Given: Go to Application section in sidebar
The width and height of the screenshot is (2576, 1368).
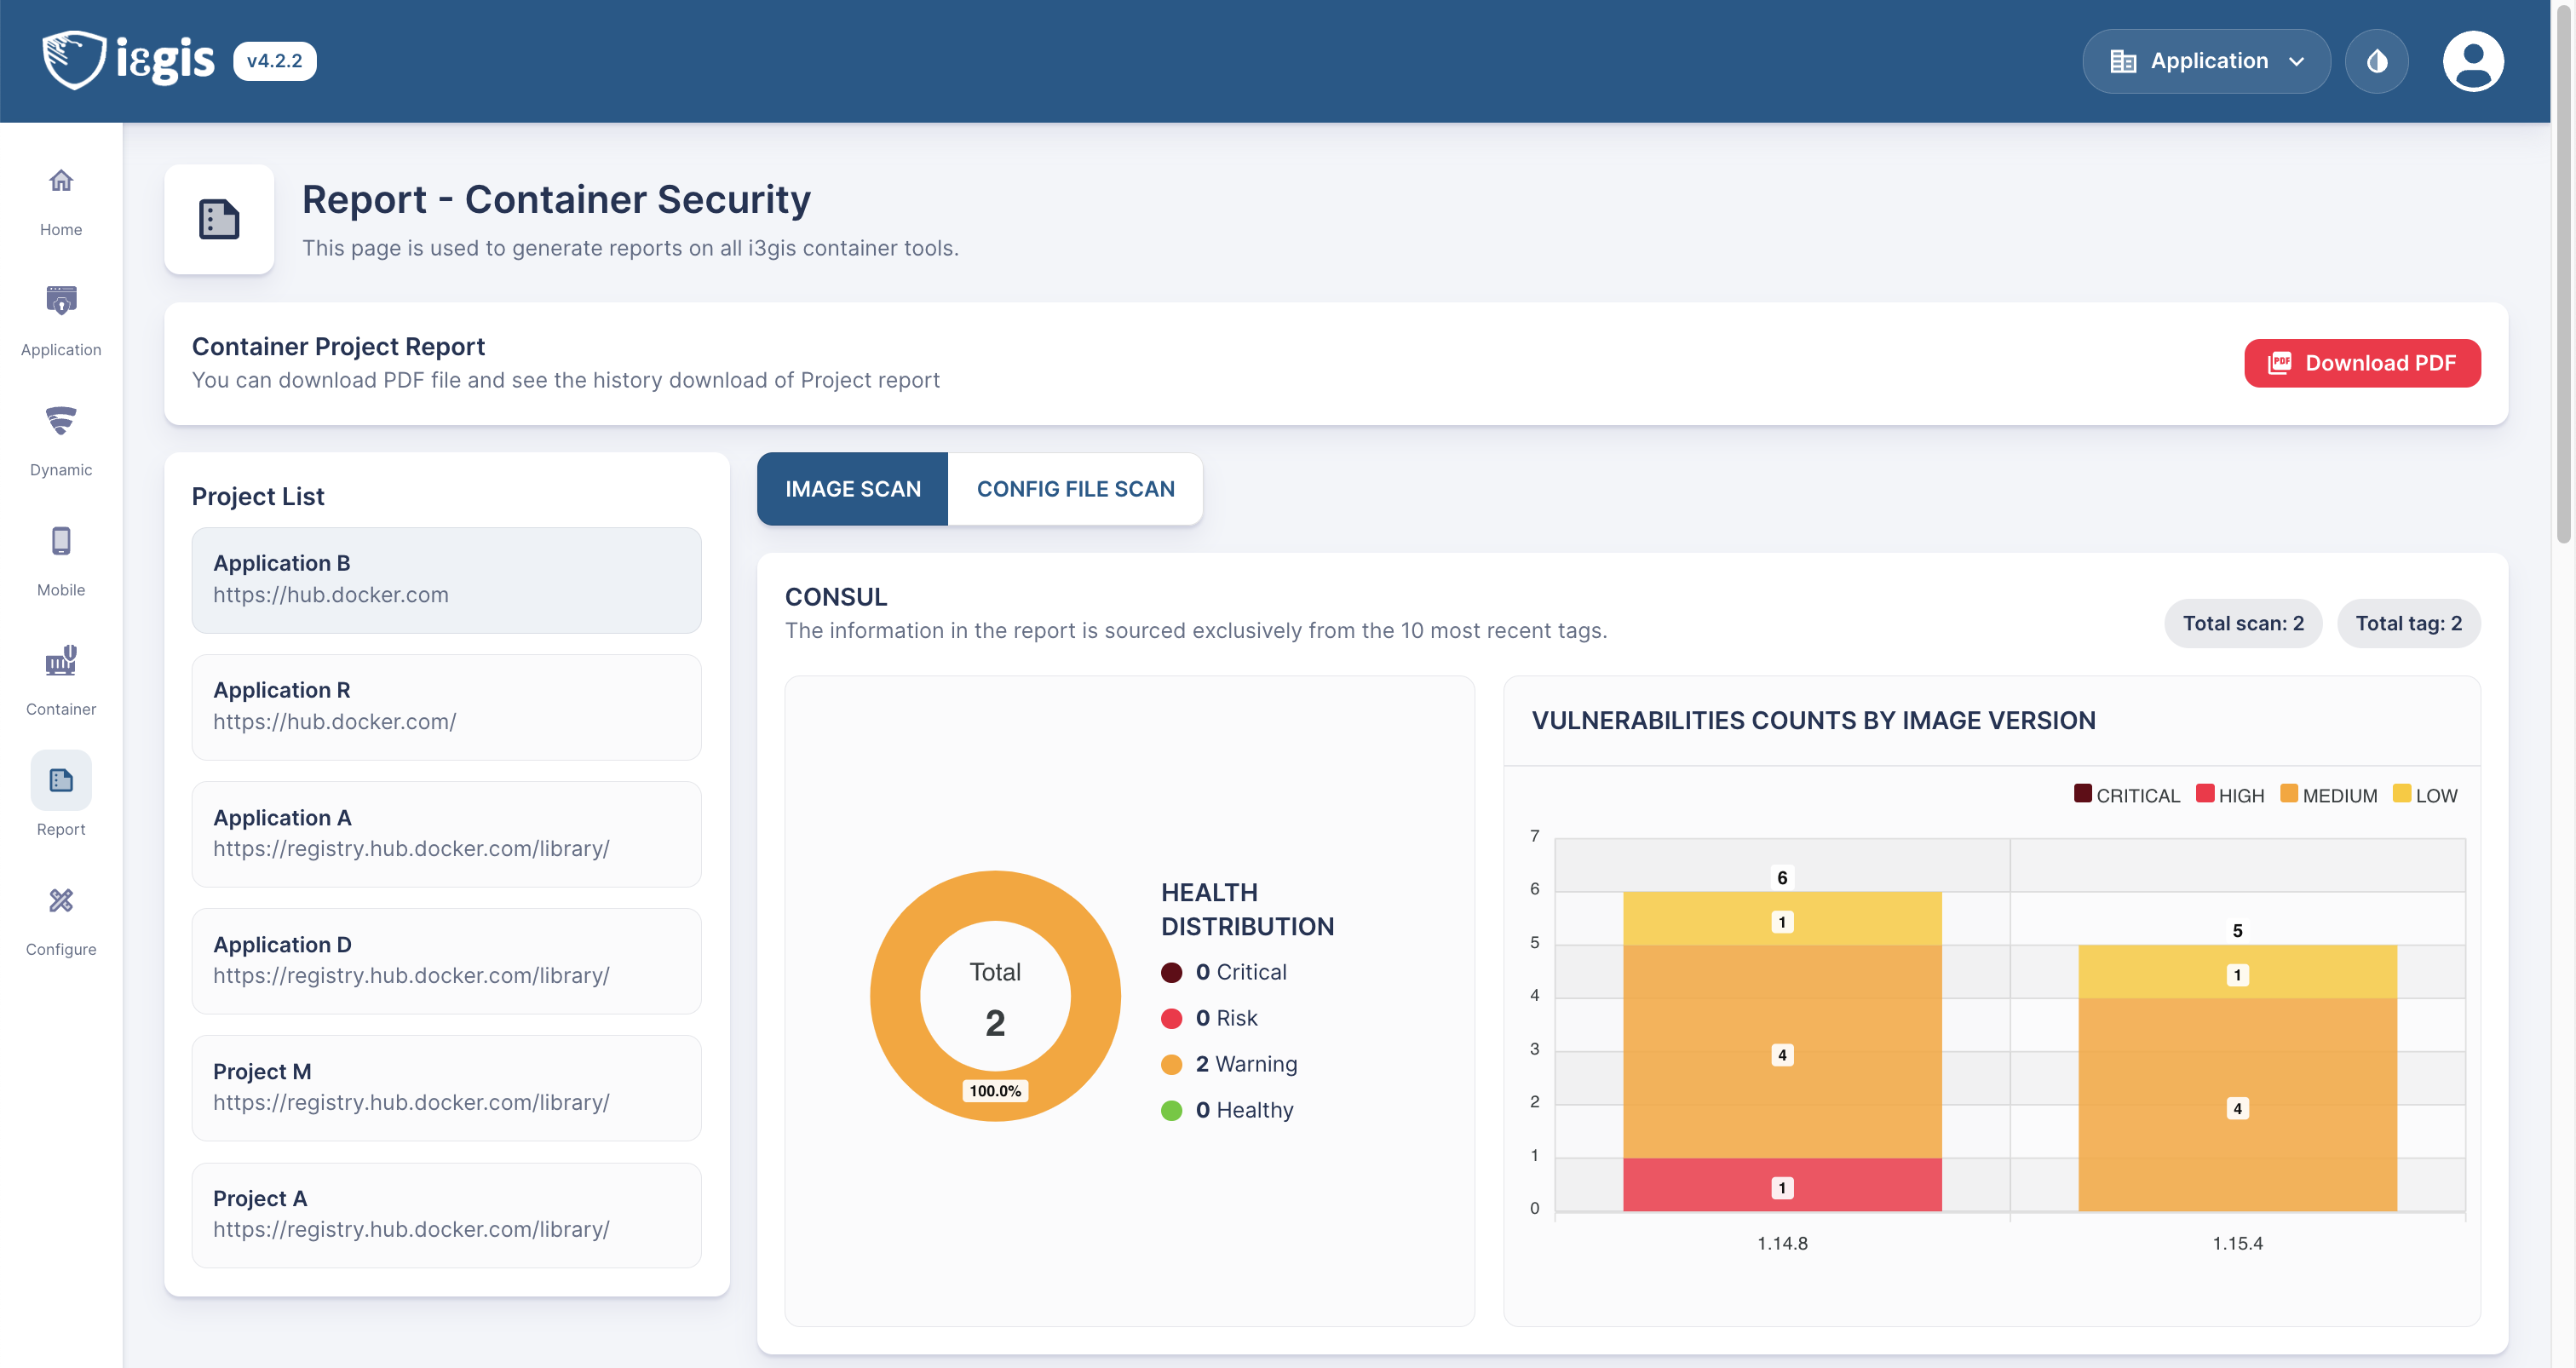Looking at the screenshot, I should pos(61,301).
